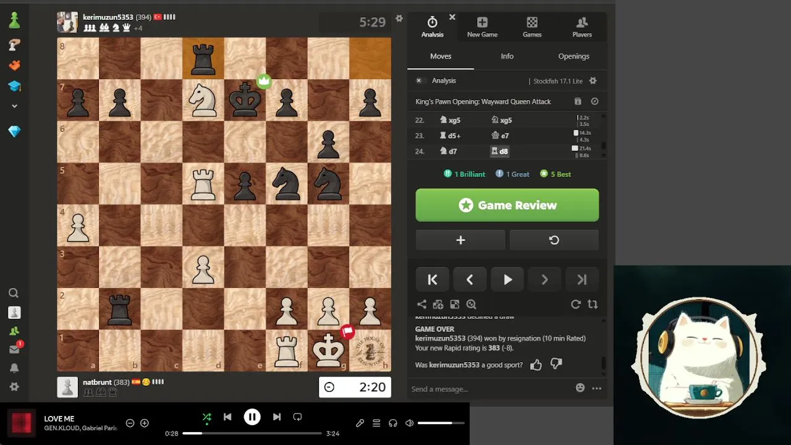Skip to the previous track

[x=227, y=417]
